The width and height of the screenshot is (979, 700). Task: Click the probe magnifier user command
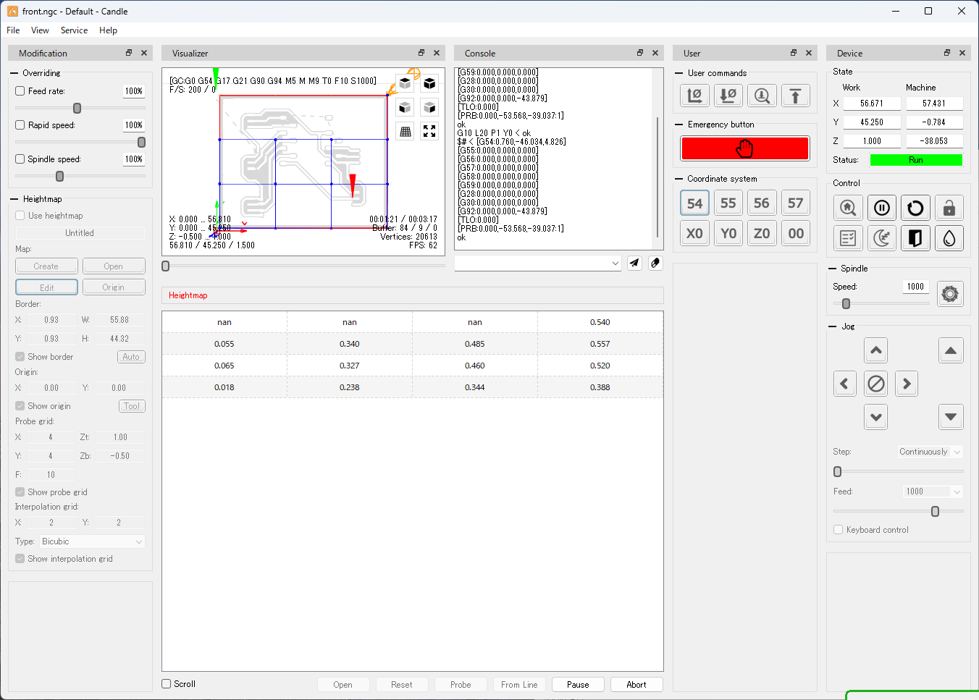click(x=762, y=96)
